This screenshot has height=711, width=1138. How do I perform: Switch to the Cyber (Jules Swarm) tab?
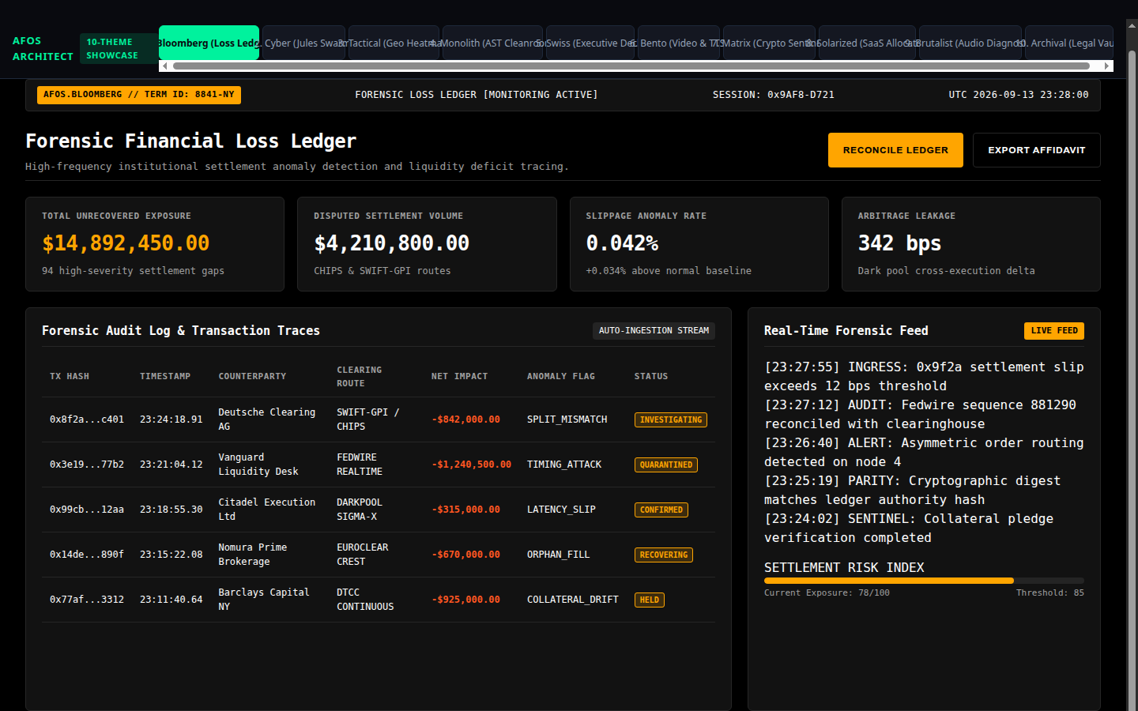coord(304,43)
